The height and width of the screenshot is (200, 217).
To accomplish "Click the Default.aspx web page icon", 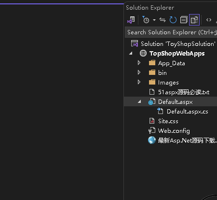I will [152, 101].
